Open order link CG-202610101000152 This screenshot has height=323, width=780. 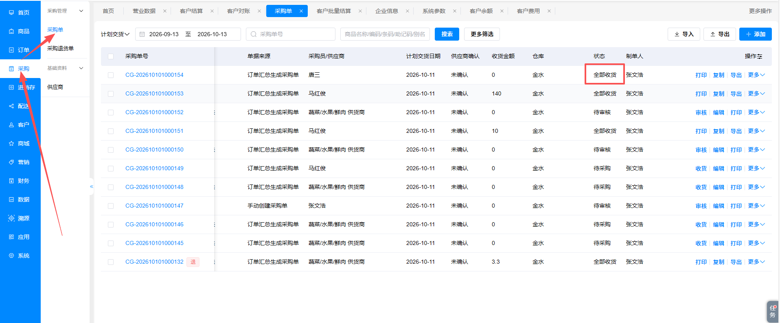(154, 112)
